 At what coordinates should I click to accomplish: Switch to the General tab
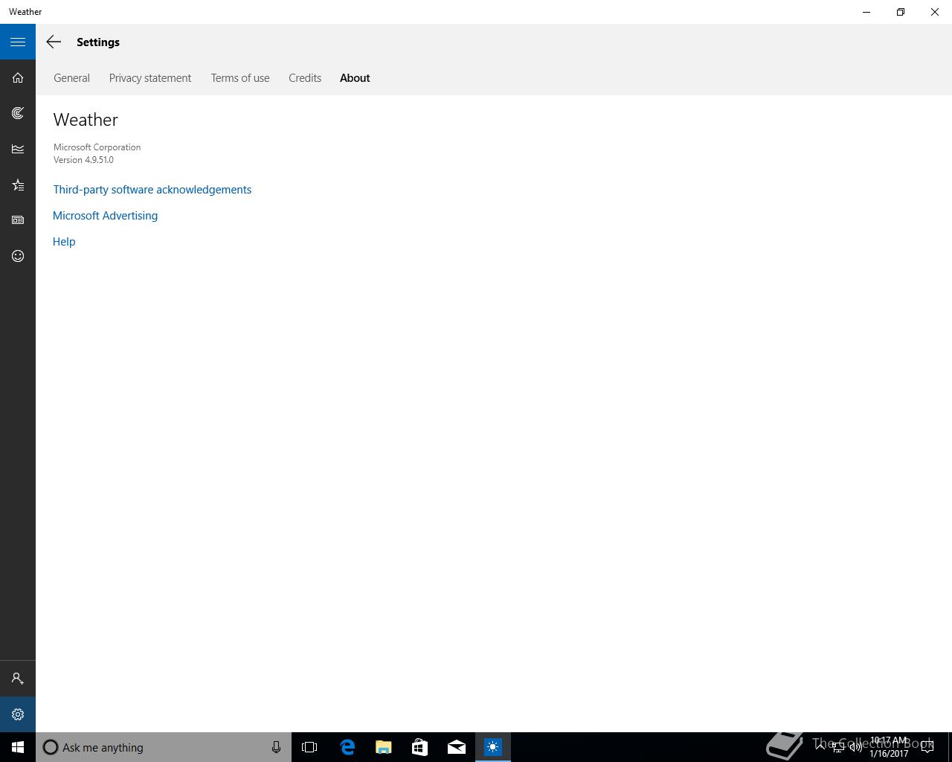click(x=71, y=78)
